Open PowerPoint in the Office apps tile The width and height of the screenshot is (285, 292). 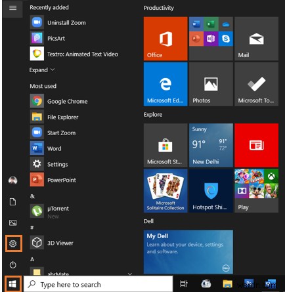[196, 39]
